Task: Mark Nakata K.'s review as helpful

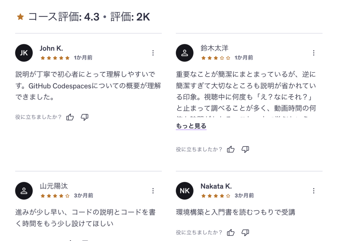Action: coord(231,233)
